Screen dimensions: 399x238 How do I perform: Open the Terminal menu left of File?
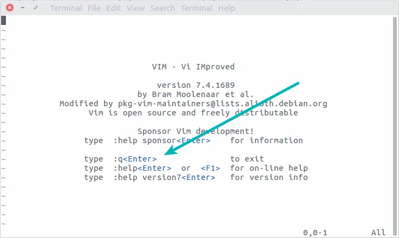65,8
